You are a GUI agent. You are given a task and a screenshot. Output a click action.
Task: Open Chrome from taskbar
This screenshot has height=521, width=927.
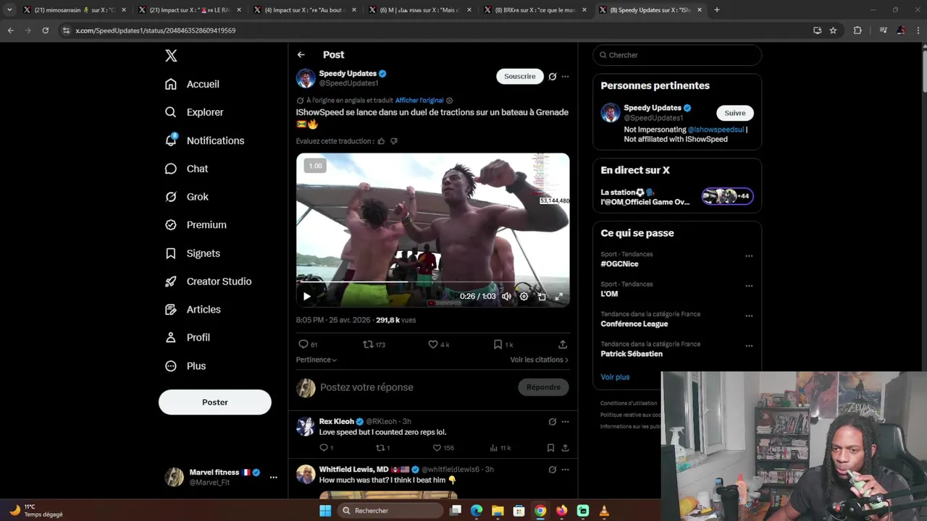[540, 511]
